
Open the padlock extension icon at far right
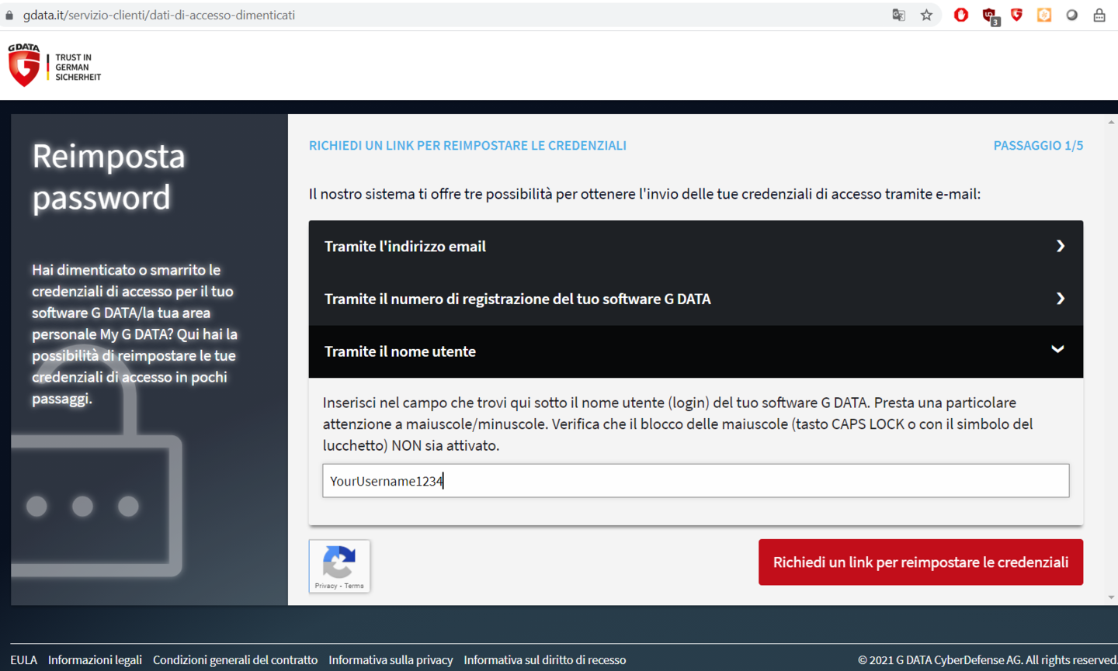pos(1099,15)
